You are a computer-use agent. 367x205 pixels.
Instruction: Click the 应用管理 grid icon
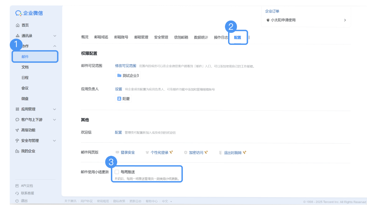[17, 109]
